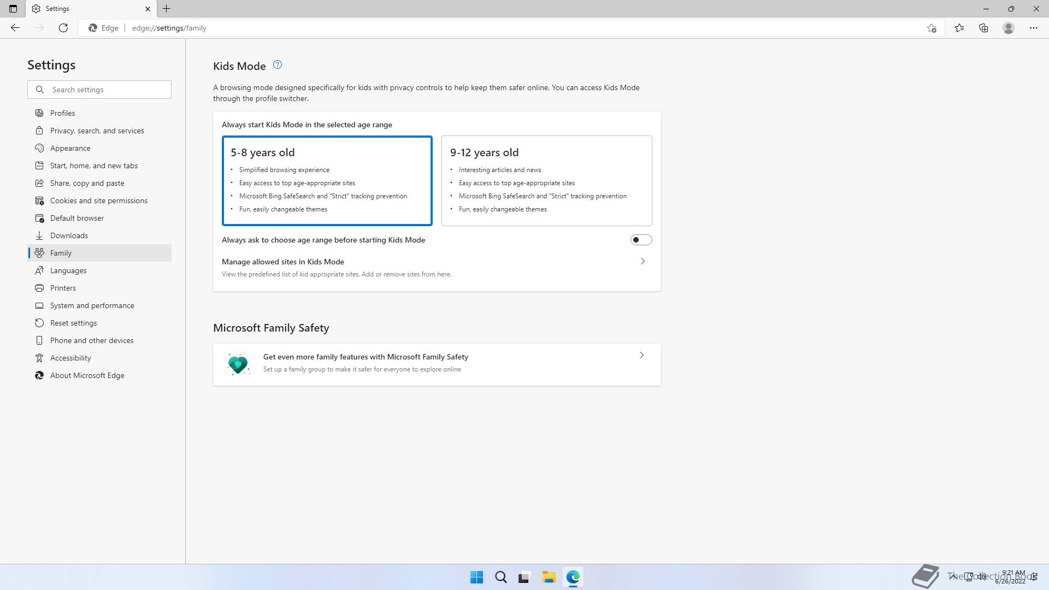This screenshot has height=590, width=1049.
Task: Open Privacy, search, and services settings
Action: (x=99, y=131)
